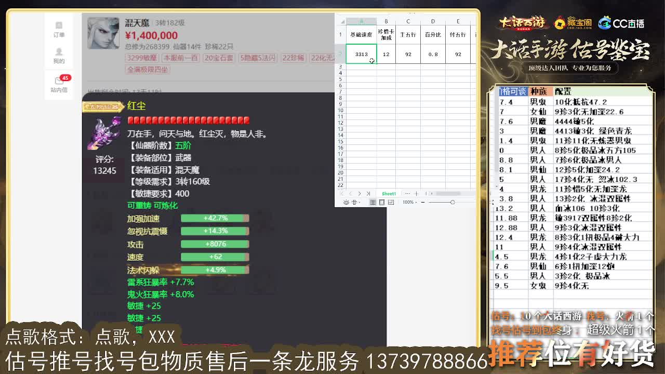The height and width of the screenshot is (374, 665).
Task: Add a new sheet with the plus button
Action: point(416,193)
